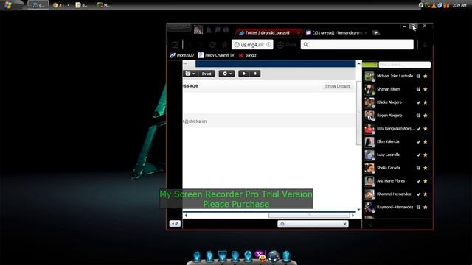The width and height of the screenshot is (472, 265).
Task: Open the impreza27 bookmark
Action: point(182,55)
